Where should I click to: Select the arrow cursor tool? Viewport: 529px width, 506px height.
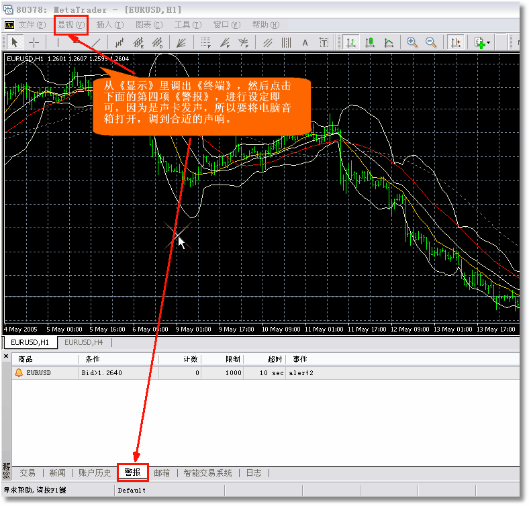15,42
